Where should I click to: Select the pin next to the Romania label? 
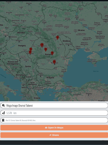(52, 53)
